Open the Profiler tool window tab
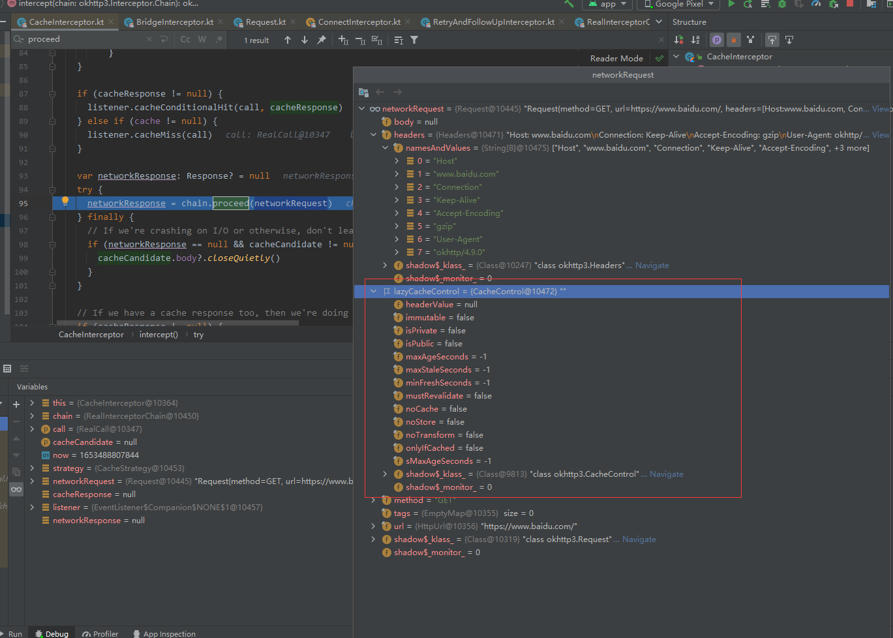This screenshot has width=893, height=638. pos(100,633)
